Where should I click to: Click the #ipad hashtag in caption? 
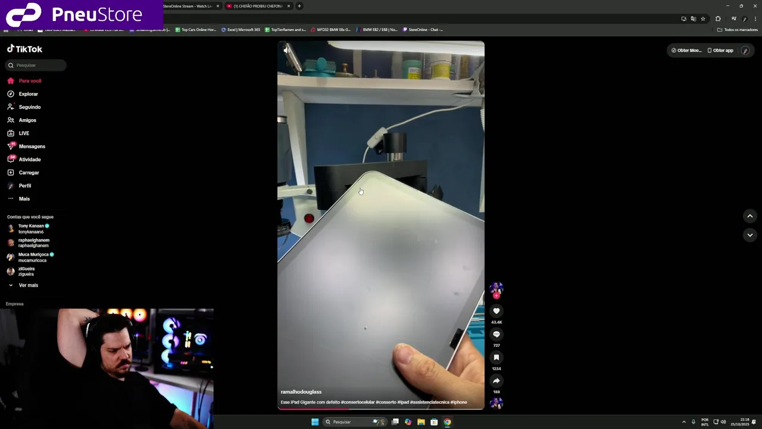coord(403,402)
